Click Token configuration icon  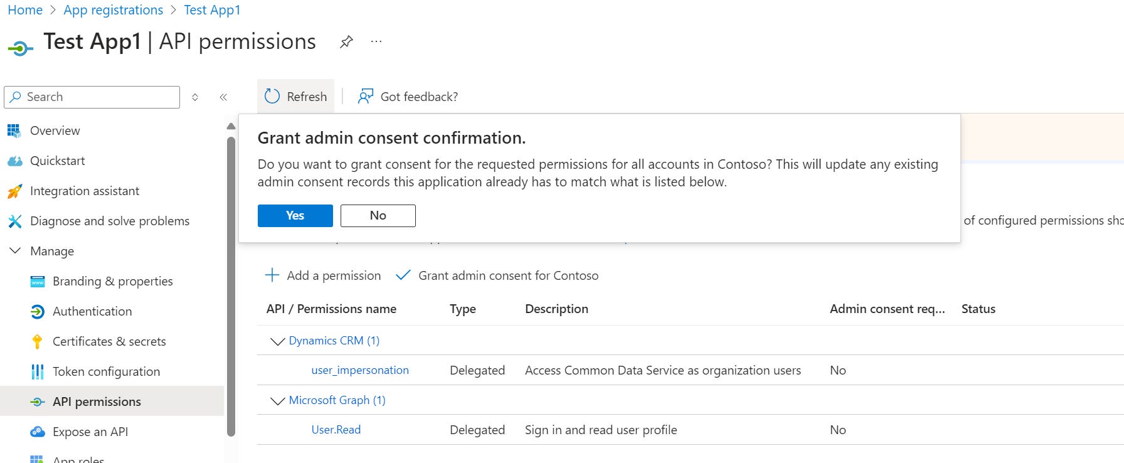pyautogui.click(x=37, y=372)
